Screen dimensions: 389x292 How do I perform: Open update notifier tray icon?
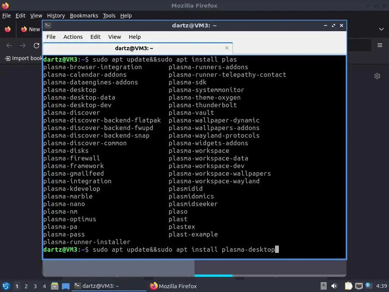tap(368, 286)
